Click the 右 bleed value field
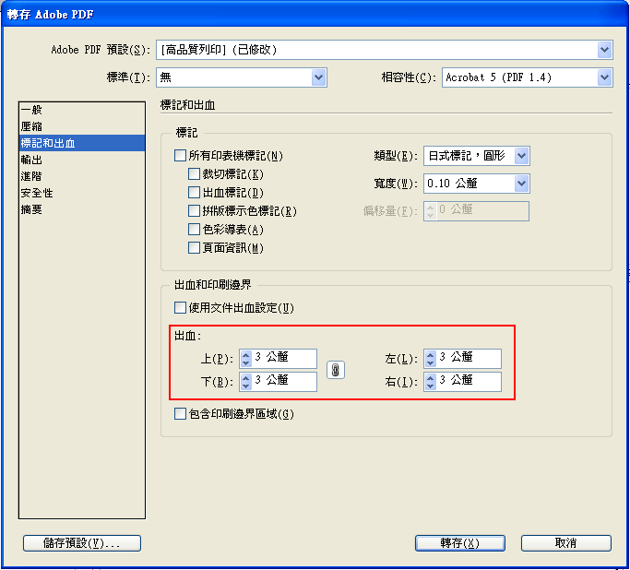The image size is (630, 570). [469, 382]
